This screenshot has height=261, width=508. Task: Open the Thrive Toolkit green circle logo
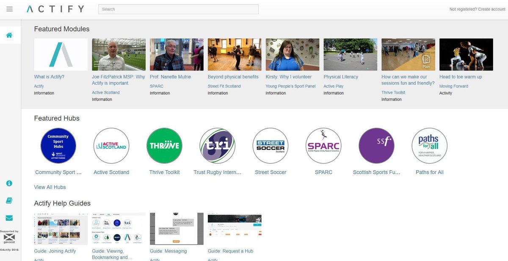[x=164, y=145]
